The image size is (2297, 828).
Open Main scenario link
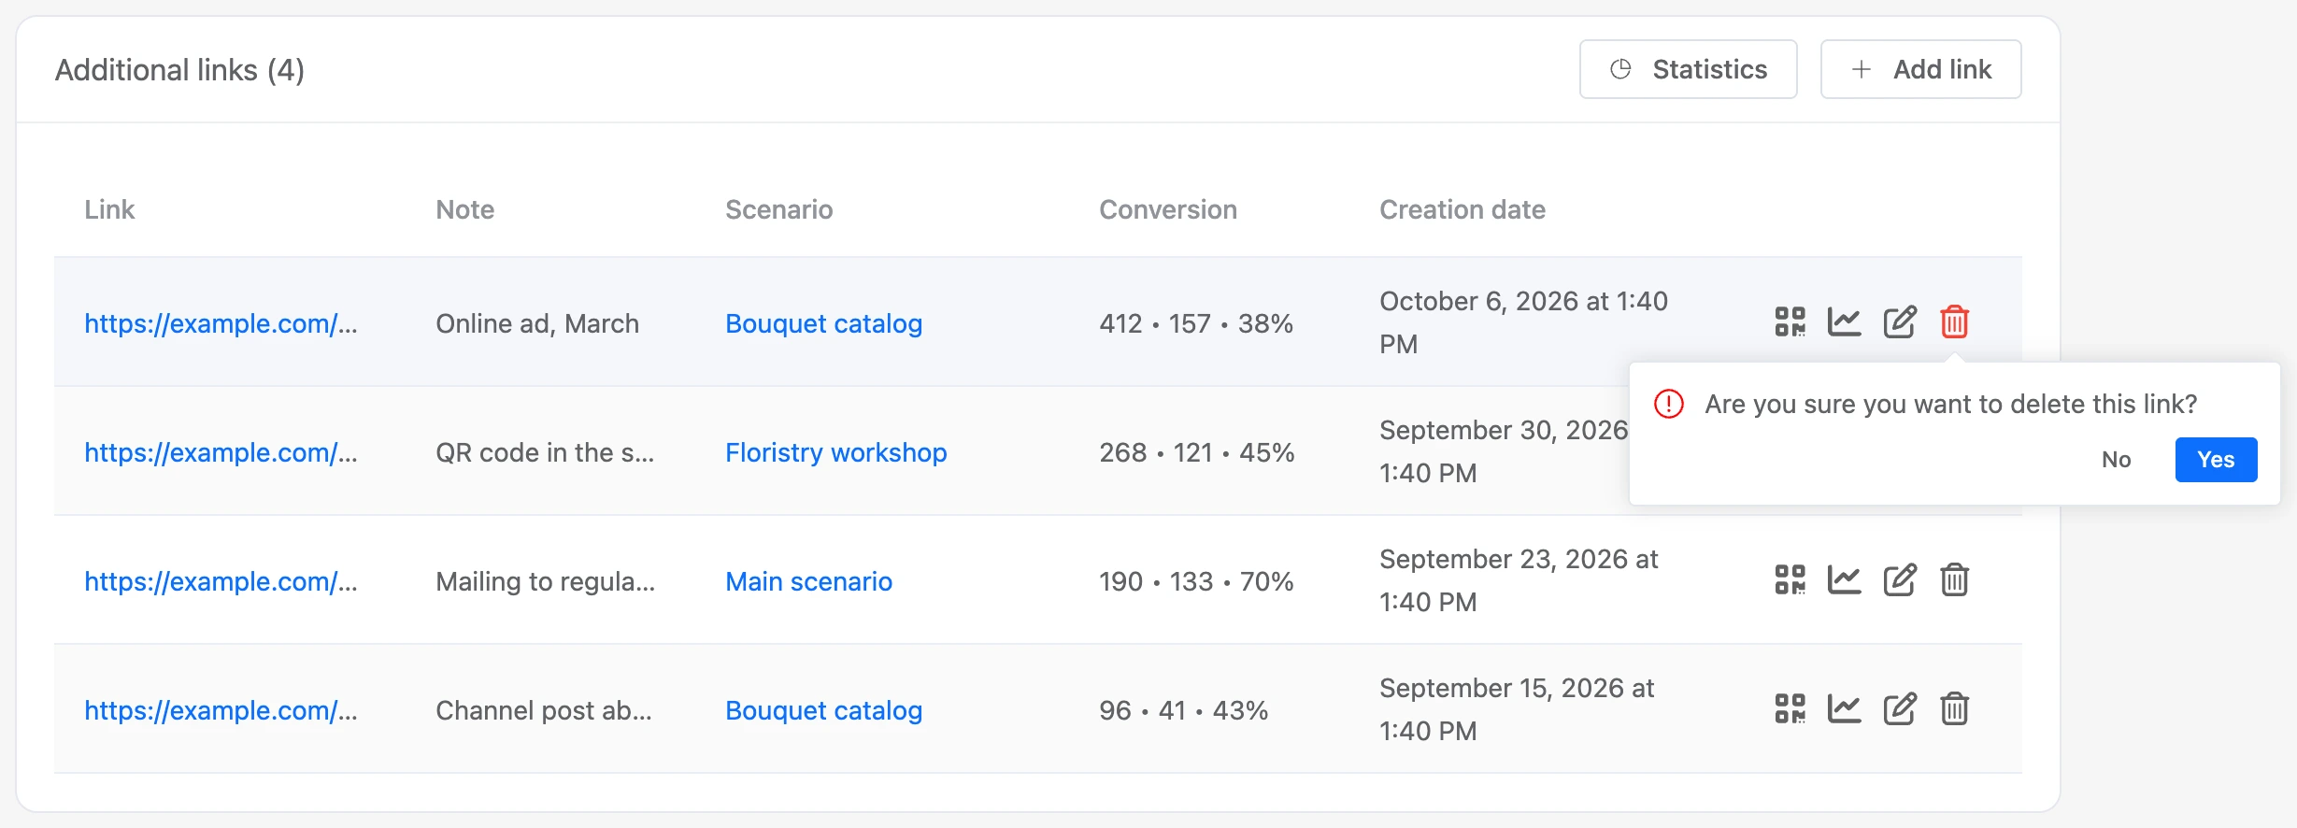click(808, 581)
